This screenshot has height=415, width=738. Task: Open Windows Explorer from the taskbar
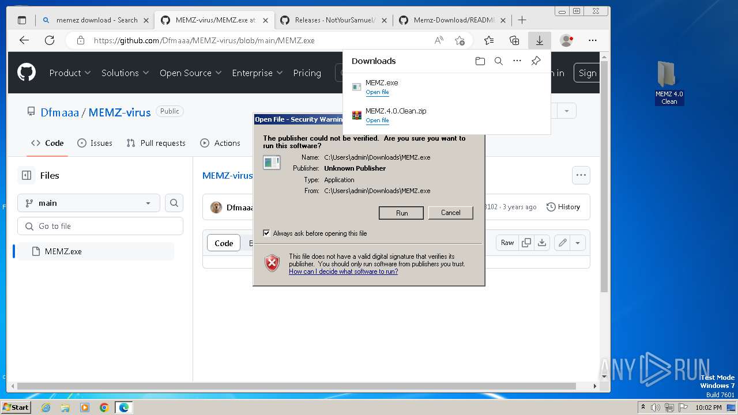click(65, 408)
